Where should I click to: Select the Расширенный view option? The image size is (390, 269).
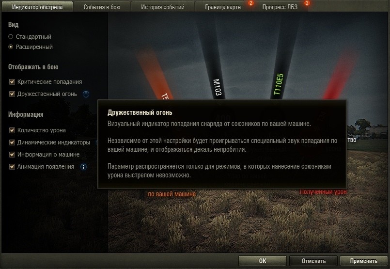(x=11, y=47)
